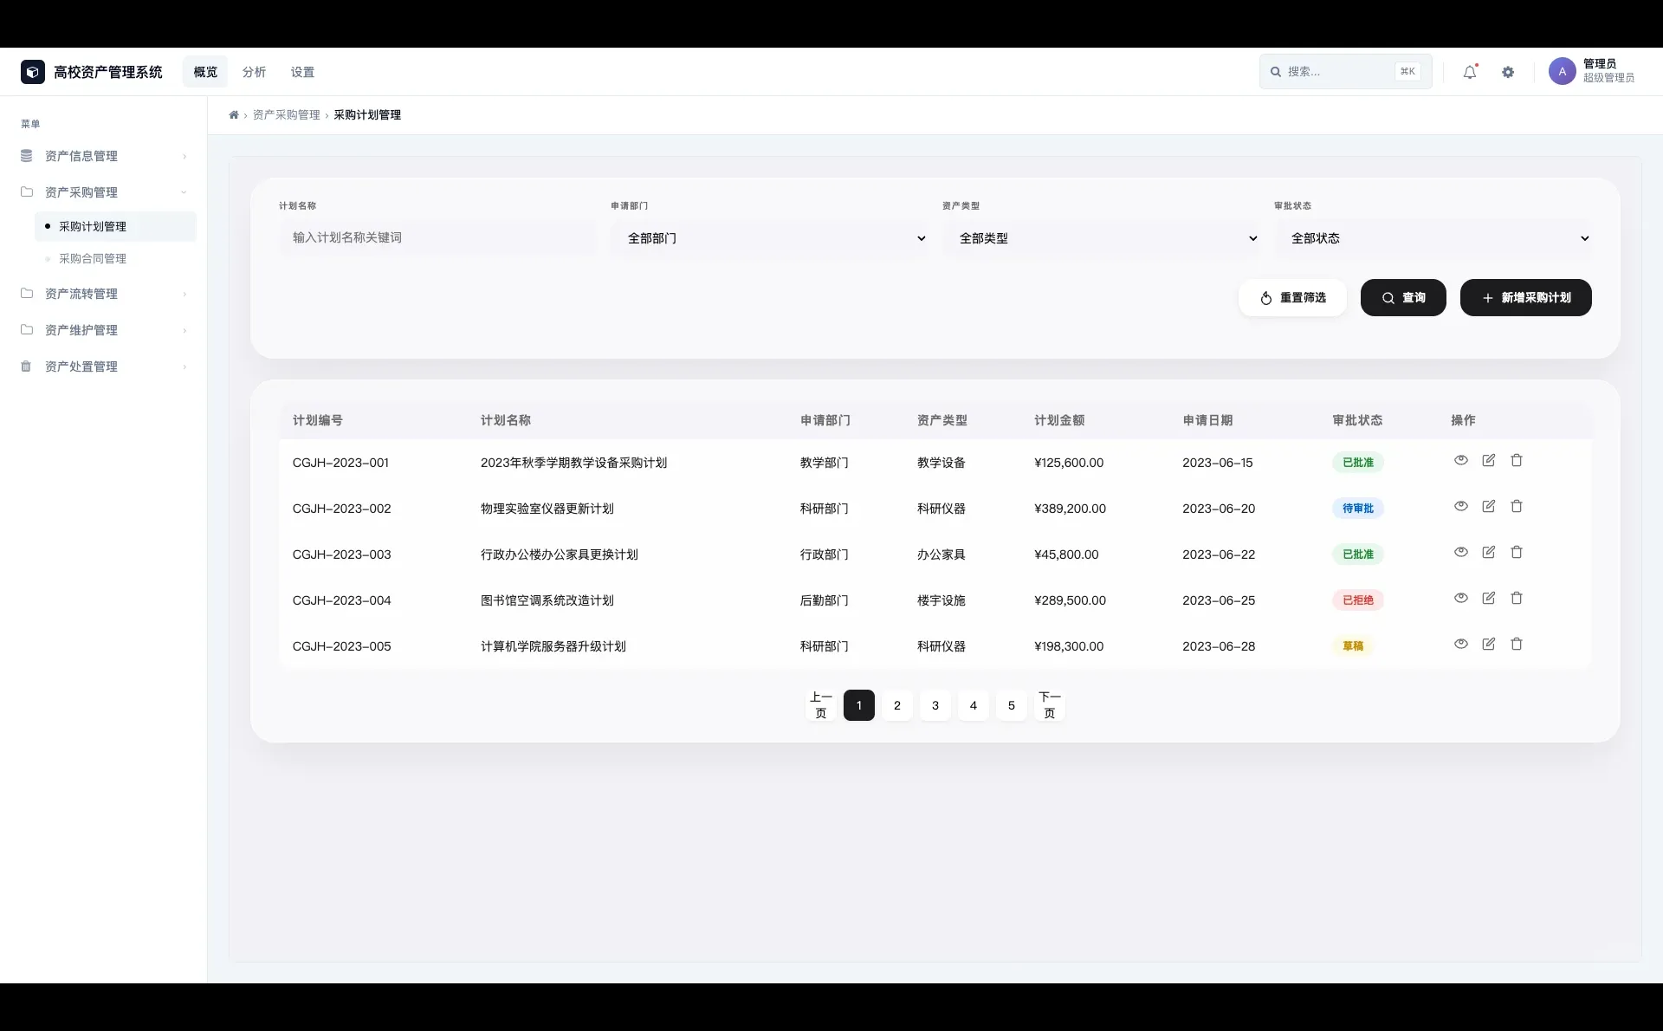
Task: Collapse the 资产采购管理 sidebar section
Action: (x=183, y=192)
